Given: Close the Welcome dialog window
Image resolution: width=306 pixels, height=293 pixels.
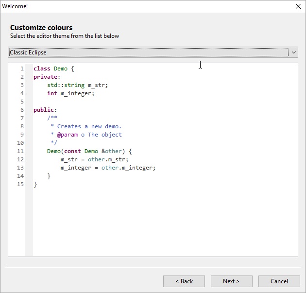Looking at the screenshot, I should [x=298, y=6].
